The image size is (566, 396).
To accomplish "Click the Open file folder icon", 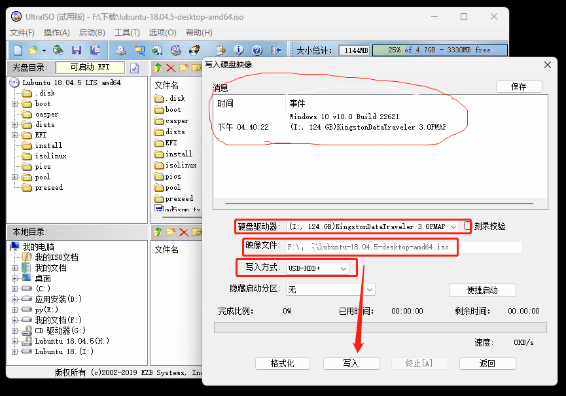I will tap(33, 50).
